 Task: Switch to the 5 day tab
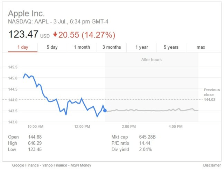pos(52,47)
